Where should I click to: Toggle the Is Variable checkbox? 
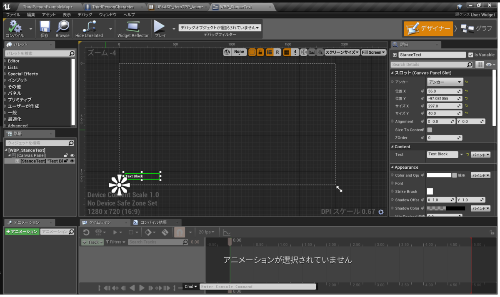pos(471,55)
